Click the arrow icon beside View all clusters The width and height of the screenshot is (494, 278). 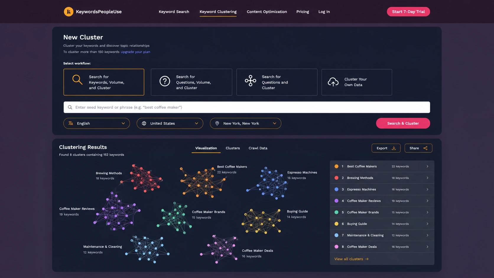[x=367, y=259]
